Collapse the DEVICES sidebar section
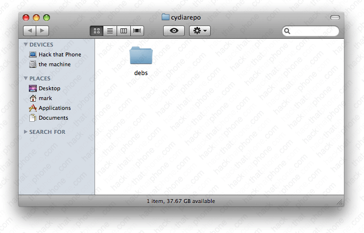This screenshot has width=364, height=233. [26, 45]
